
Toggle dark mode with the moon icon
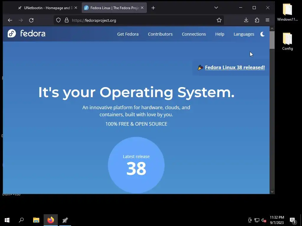262,34
